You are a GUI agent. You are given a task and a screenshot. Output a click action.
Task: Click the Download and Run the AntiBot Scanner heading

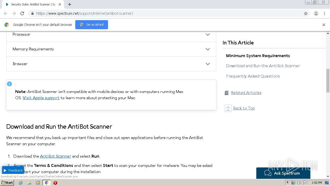[59, 127]
